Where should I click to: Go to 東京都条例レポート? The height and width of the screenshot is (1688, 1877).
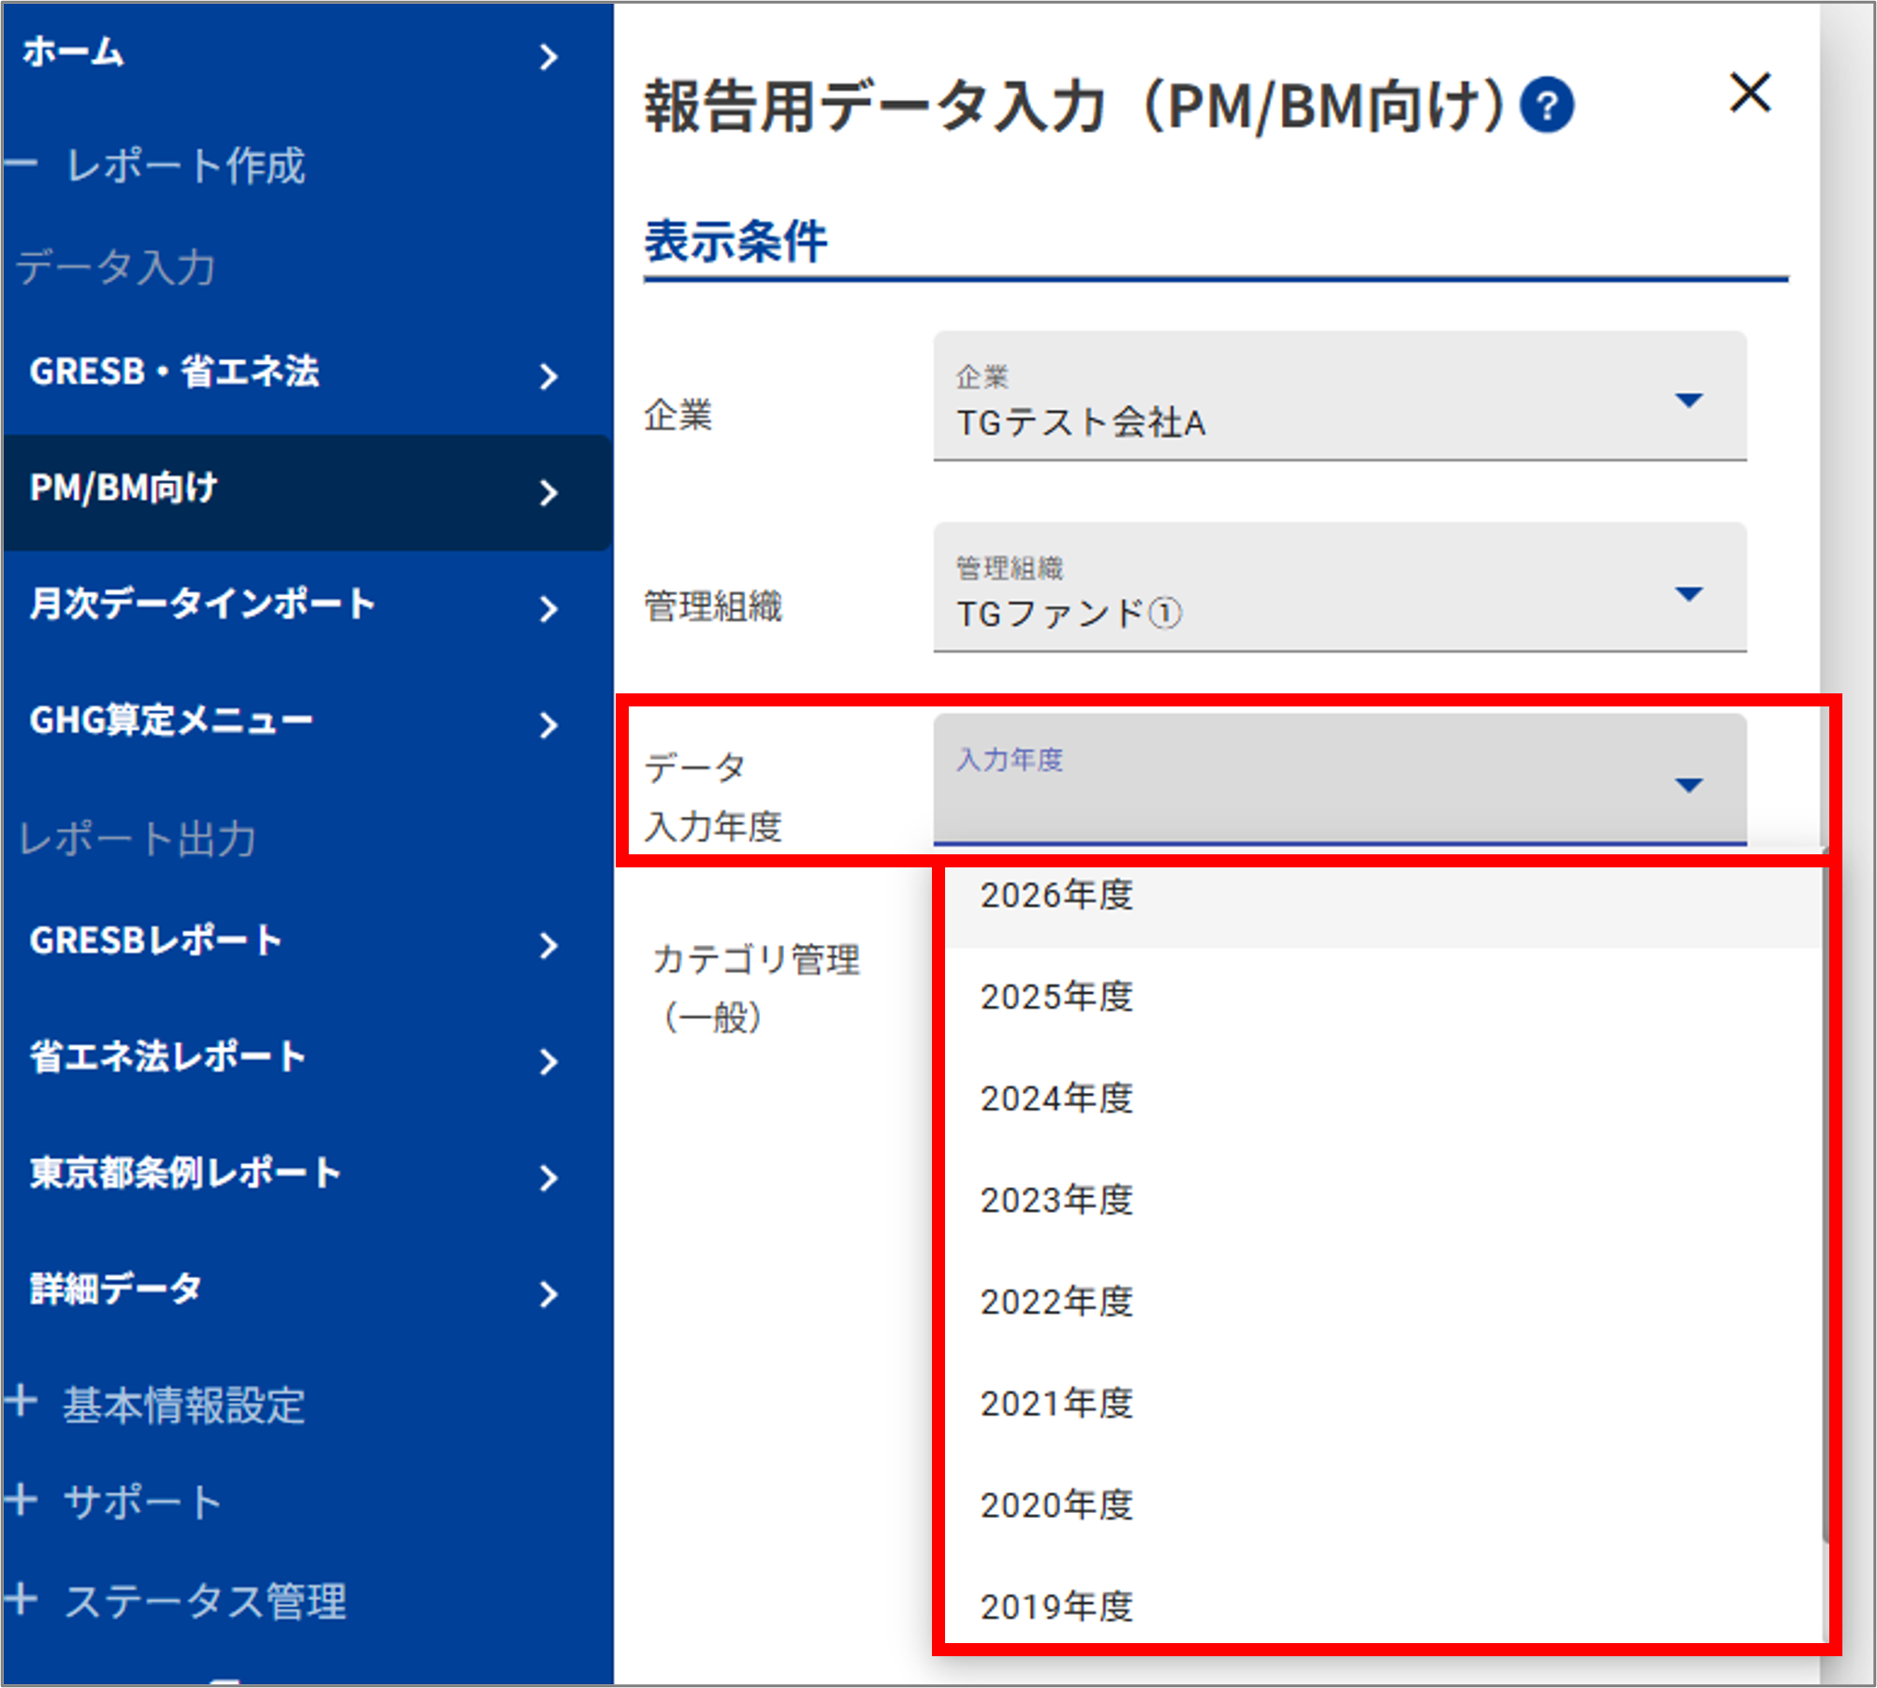click(x=185, y=1173)
